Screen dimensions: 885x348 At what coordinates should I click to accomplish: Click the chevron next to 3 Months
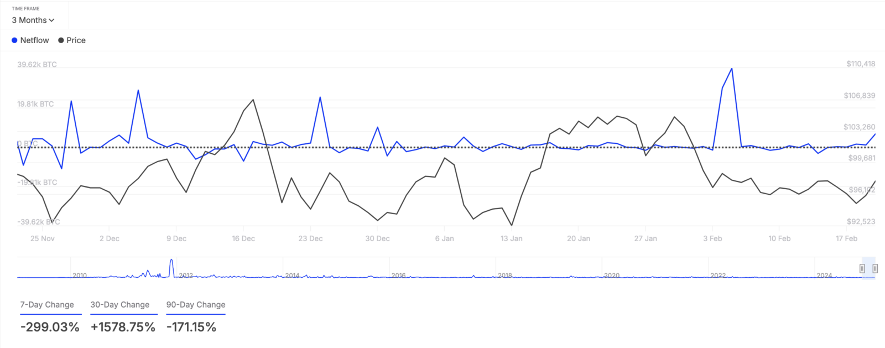pyautogui.click(x=51, y=20)
